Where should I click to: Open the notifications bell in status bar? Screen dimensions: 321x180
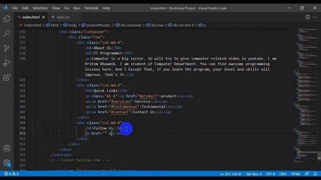point(315,173)
